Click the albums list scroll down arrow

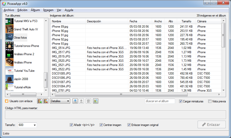pyautogui.click(x=46, y=90)
